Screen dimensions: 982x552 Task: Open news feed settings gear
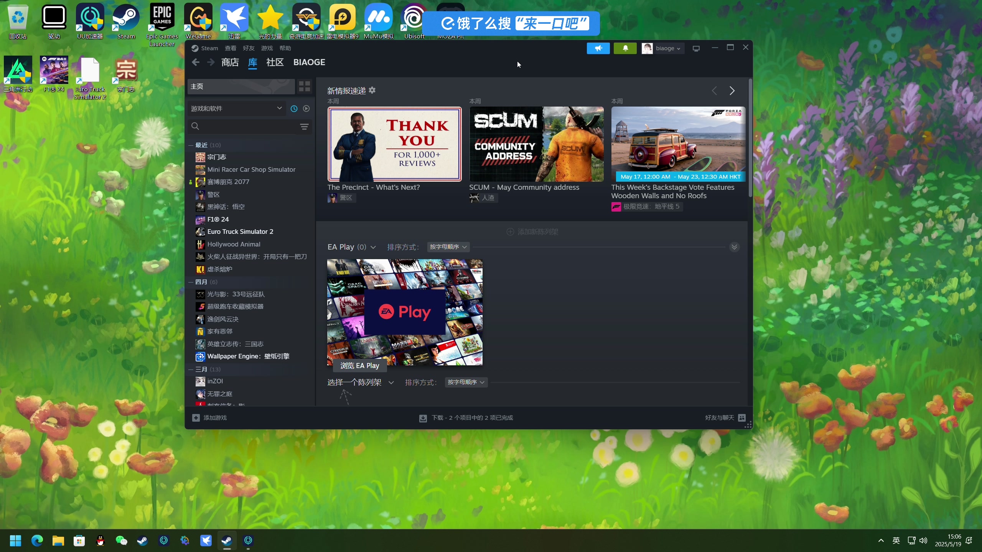[372, 90]
